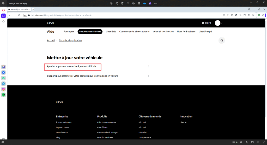
Task: Click the help.uber.com address bar URL
Action: pyautogui.click(x=62, y=15)
